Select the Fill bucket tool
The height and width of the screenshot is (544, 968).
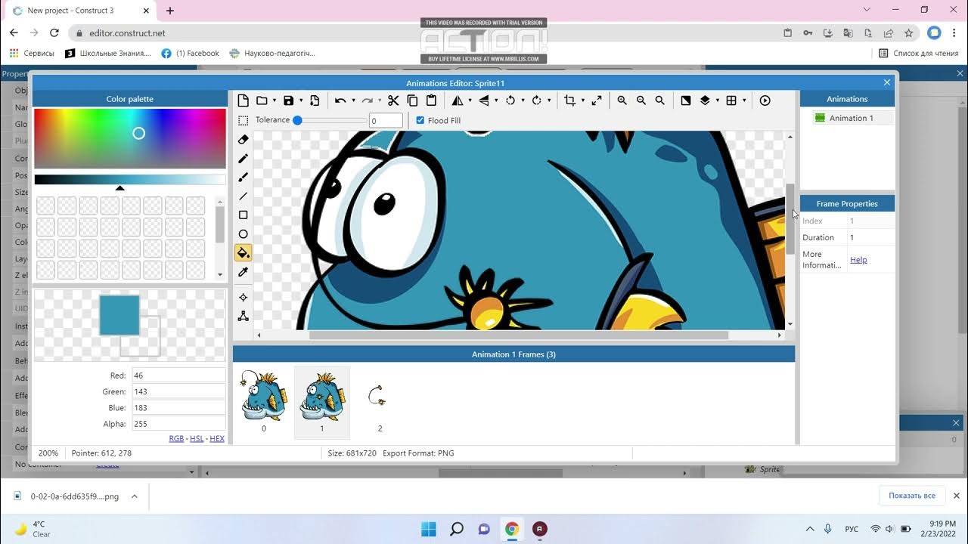click(x=244, y=253)
